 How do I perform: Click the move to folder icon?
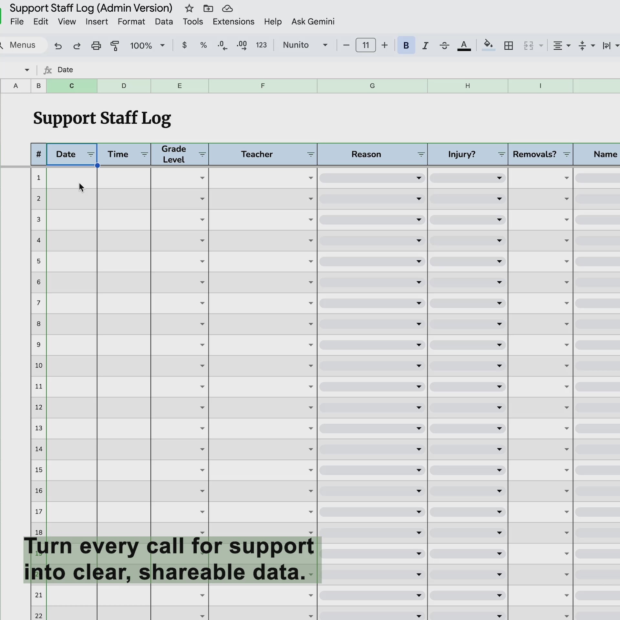pyautogui.click(x=208, y=8)
